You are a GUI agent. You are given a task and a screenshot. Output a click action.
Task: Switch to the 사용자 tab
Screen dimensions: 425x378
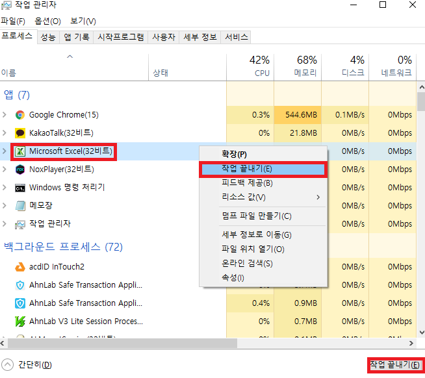pos(164,37)
